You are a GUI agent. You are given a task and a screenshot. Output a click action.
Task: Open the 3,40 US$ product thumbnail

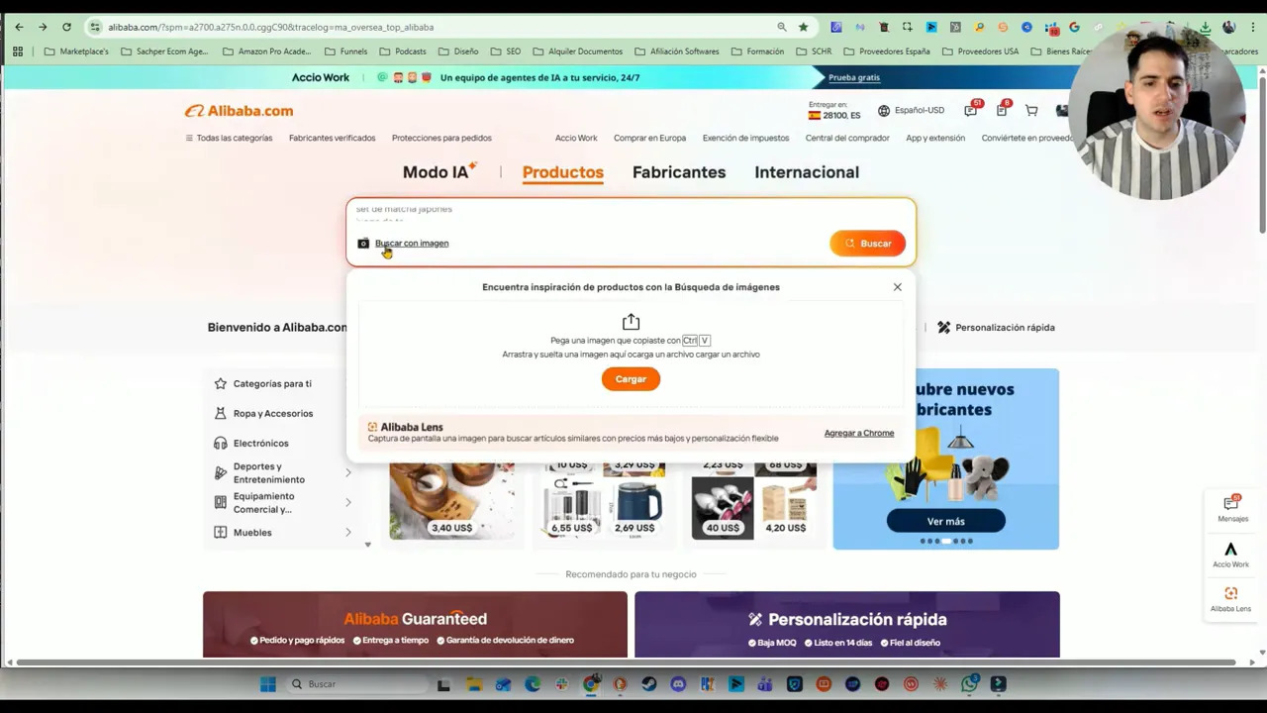(x=451, y=501)
